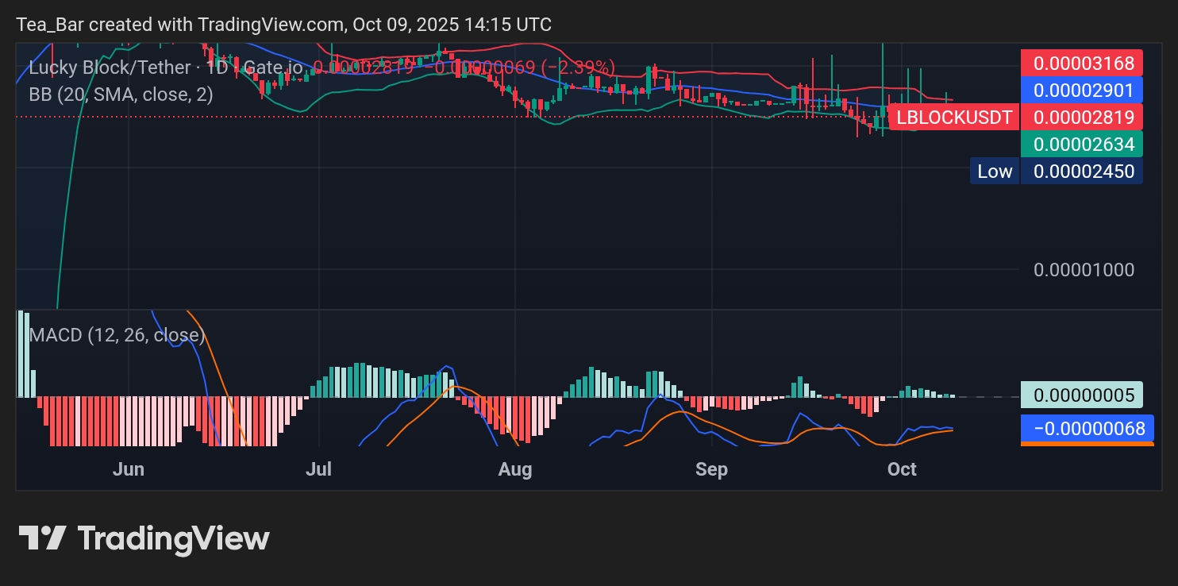1178x586 pixels.
Task: Click the Aug label on time axis
Action: (x=514, y=469)
